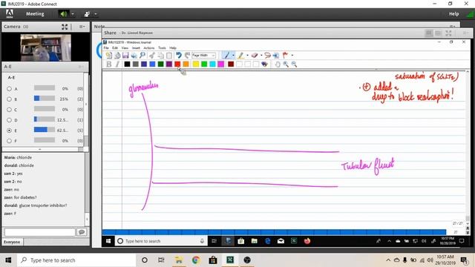Pick the red color swatch
Screen dimensions: 475x267
(x=177, y=64)
